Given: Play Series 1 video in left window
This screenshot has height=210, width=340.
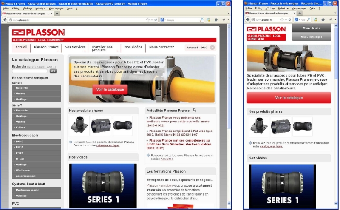Looking at the screenshot, I should point(103,182).
